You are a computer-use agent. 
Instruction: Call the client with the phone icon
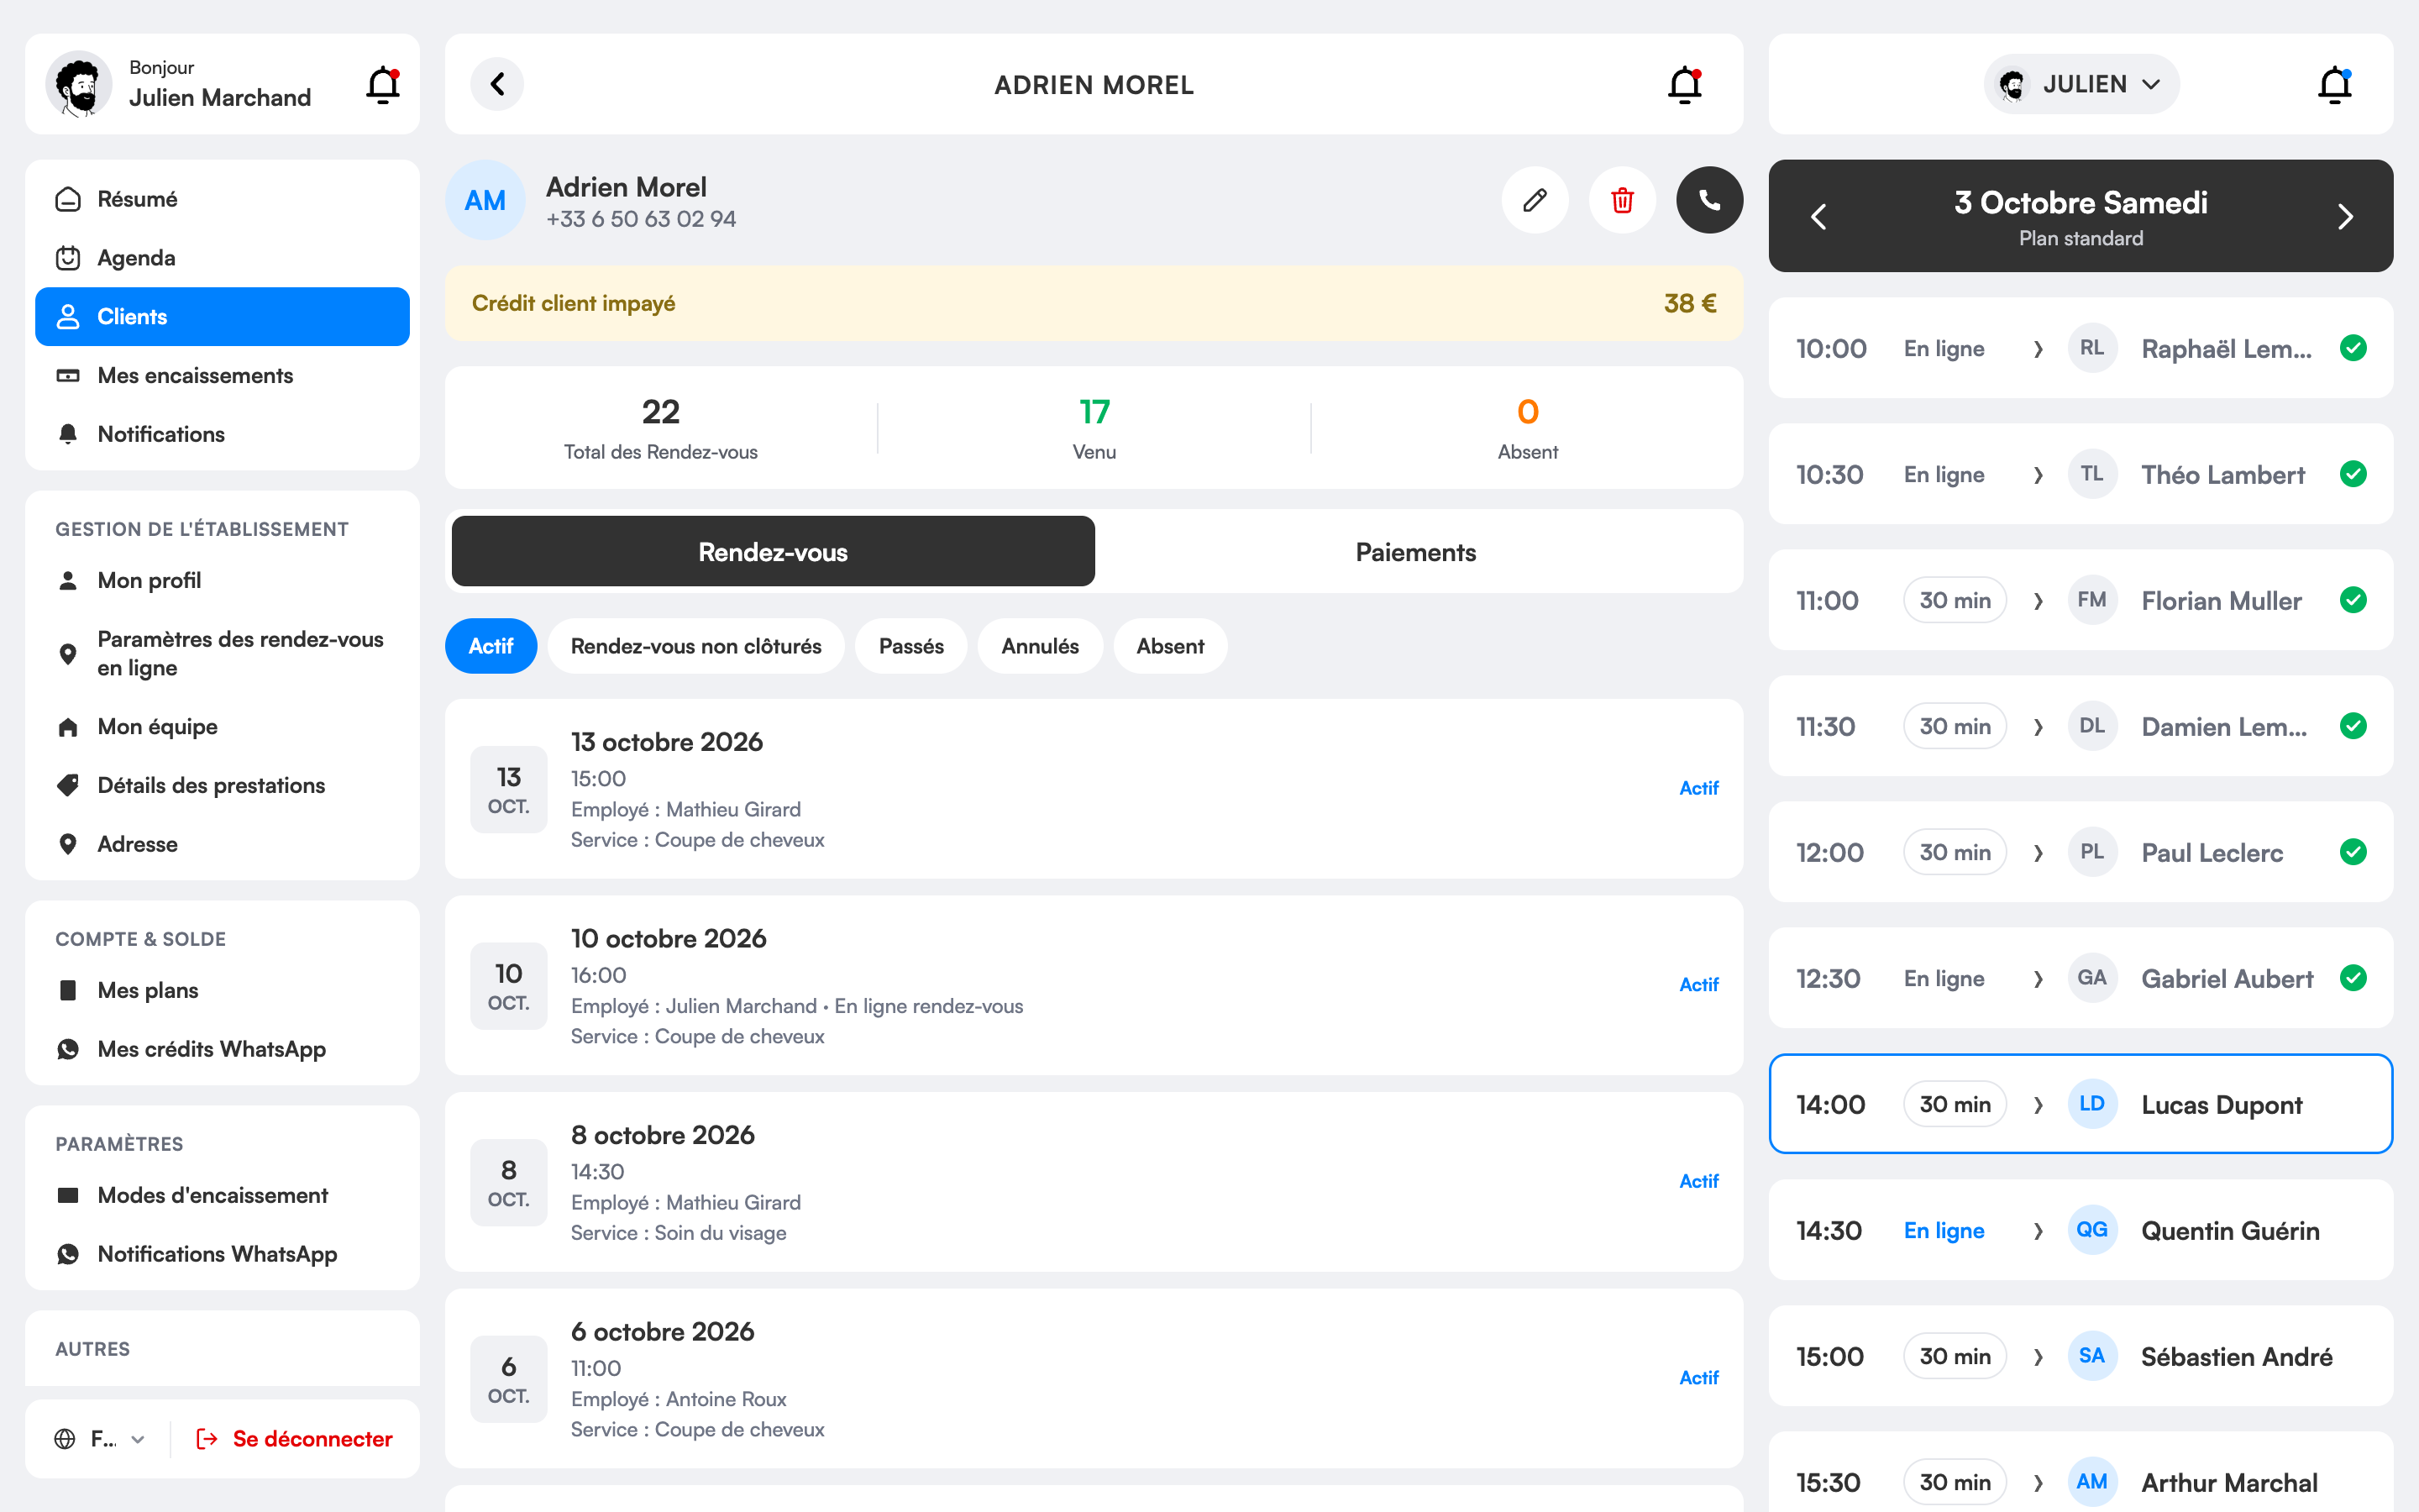click(x=1709, y=200)
